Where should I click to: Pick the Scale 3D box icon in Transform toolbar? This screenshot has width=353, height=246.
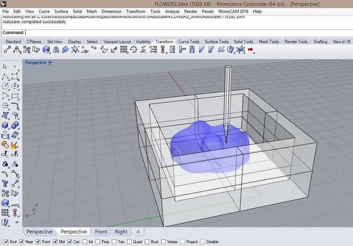pyautogui.click(x=46, y=50)
